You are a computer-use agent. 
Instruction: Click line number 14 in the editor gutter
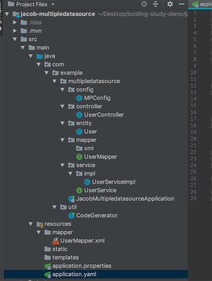click(x=193, y=99)
